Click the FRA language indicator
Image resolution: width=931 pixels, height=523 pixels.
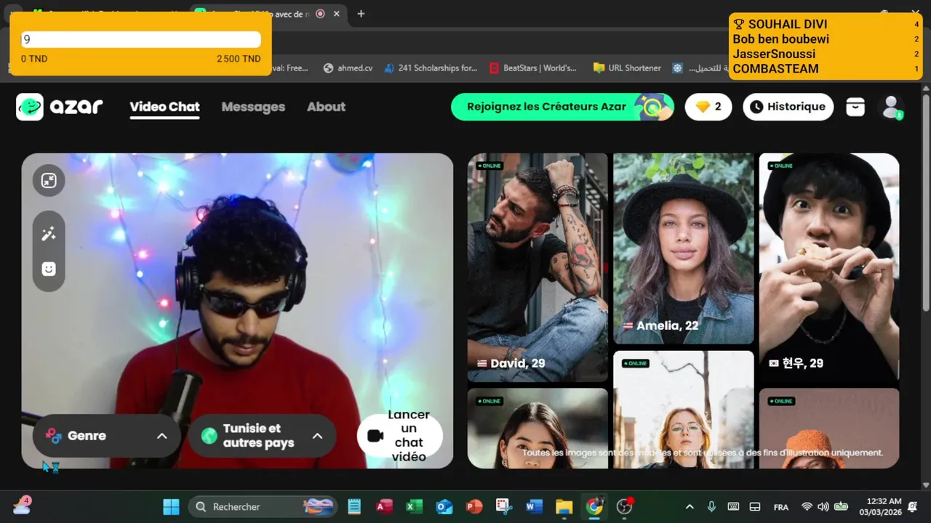pyautogui.click(x=781, y=507)
